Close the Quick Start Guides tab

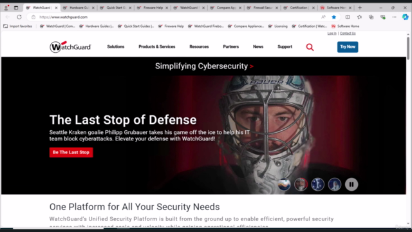(x=130, y=8)
